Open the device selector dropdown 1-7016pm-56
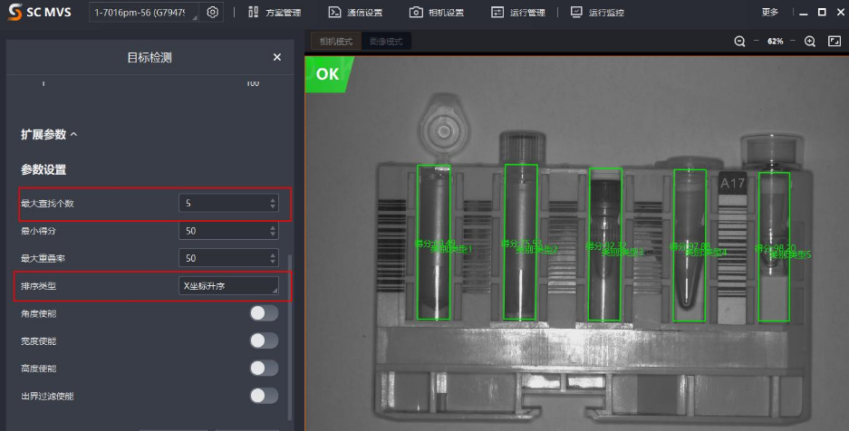 [x=144, y=13]
